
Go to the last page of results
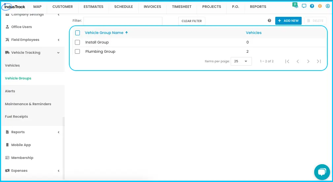[x=319, y=61]
